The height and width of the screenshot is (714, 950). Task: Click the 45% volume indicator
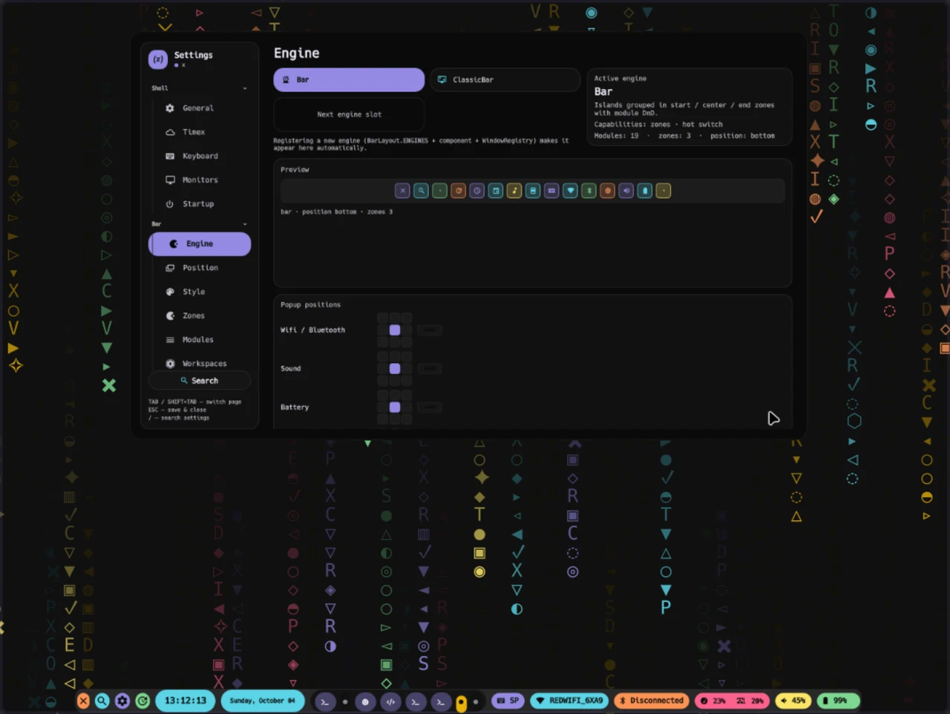click(x=793, y=701)
